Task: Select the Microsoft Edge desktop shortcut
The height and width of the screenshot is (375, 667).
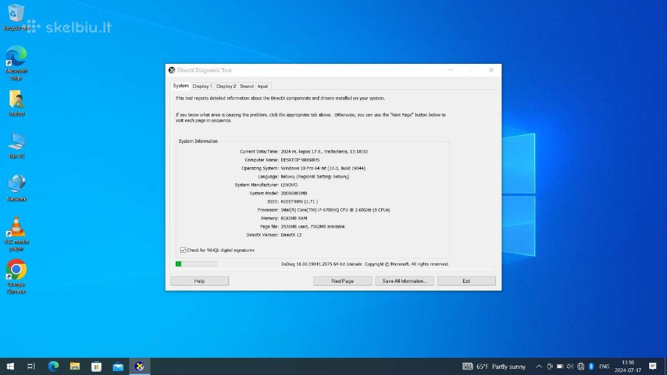Action: pos(16,63)
